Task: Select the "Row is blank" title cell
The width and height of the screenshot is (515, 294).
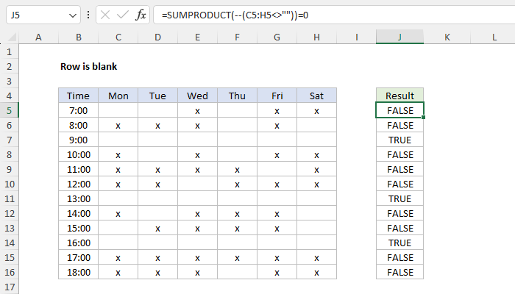Action: pyautogui.click(x=88, y=66)
